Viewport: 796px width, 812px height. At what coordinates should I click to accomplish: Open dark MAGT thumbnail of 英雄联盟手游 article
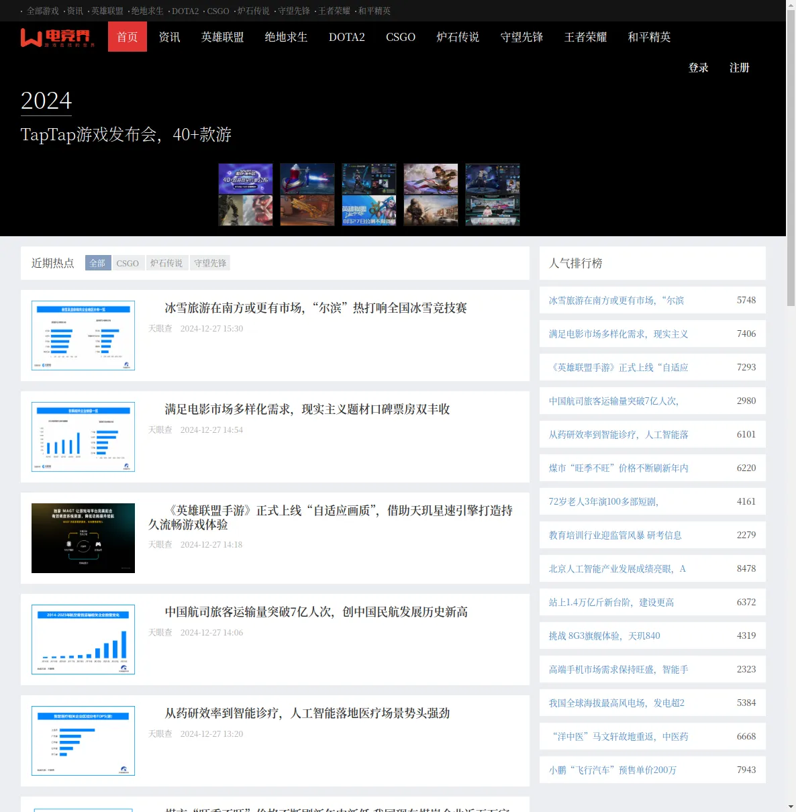pos(83,538)
